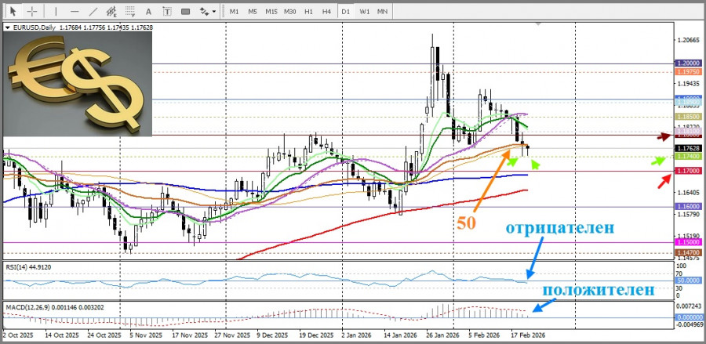
Task: Click the H1 timeframe button
Action: (x=308, y=12)
